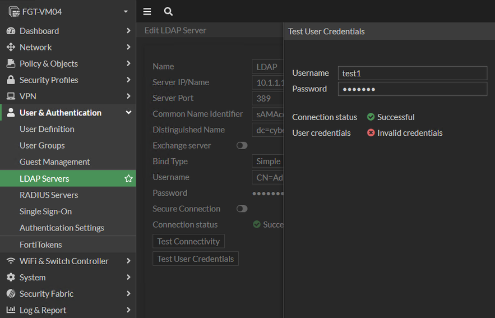This screenshot has width=495, height=318.
Task: Click the Username field containing test1
Action: click(x=412, y=73)
